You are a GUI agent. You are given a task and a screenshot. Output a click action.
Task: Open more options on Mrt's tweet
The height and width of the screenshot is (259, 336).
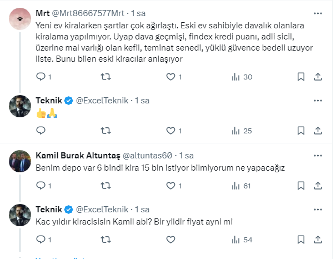coord(318,12)
